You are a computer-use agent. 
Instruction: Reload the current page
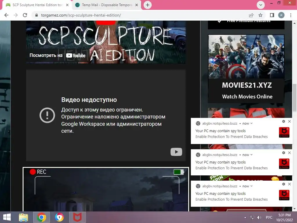[x=25, y=15]
